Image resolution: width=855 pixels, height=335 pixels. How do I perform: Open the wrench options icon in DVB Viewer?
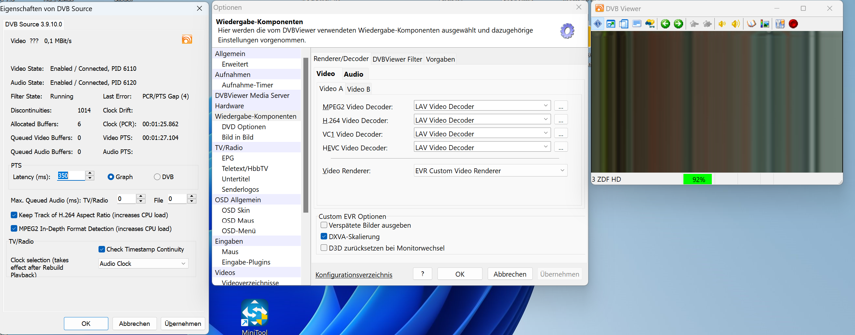pyautogui.click(x=780, y=24)
